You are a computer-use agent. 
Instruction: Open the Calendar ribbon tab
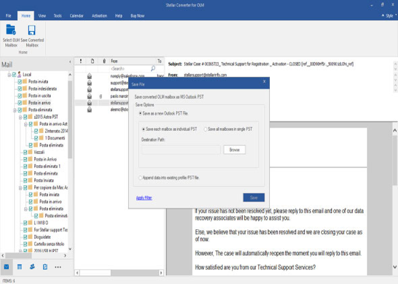point(77,16)
